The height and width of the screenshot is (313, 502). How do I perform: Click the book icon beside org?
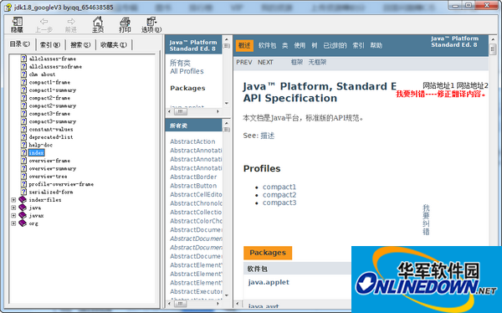point(23,223)
